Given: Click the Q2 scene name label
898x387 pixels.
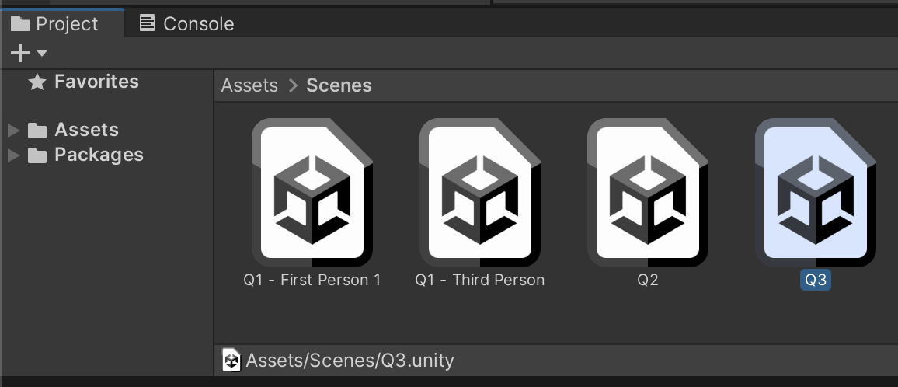Looking at the screenshot, I should [x=647, y=281].
